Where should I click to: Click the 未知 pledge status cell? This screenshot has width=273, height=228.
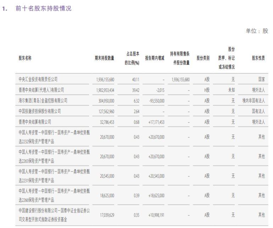231,90
